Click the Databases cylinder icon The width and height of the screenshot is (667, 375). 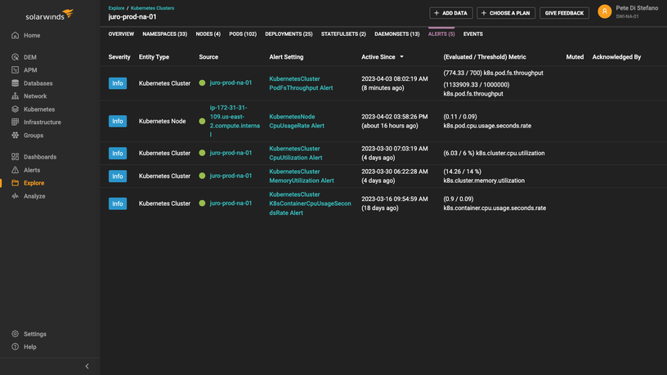pos(16,83)
